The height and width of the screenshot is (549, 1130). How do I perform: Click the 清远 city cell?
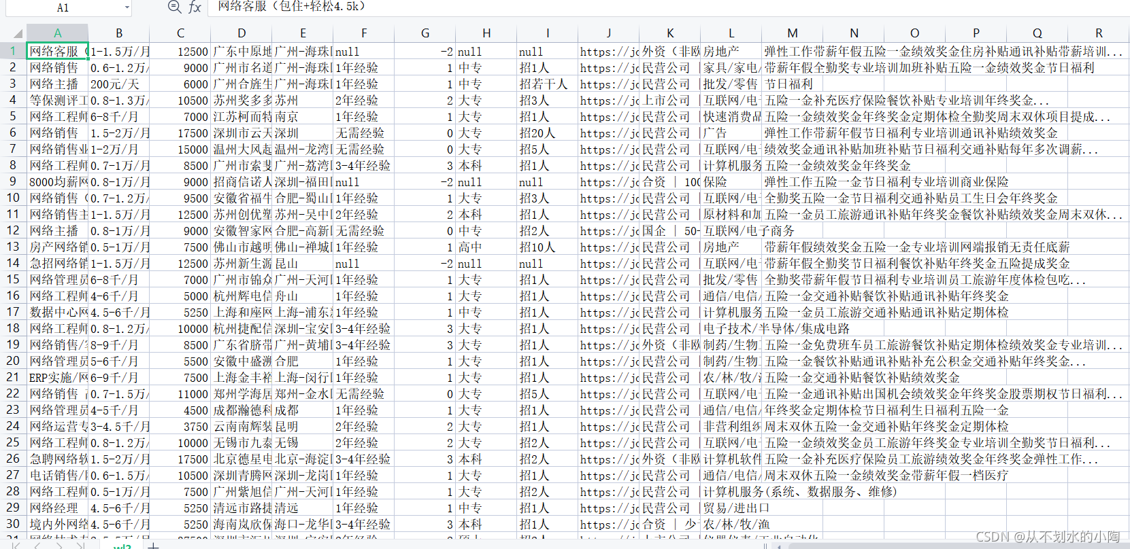[303, 508]
